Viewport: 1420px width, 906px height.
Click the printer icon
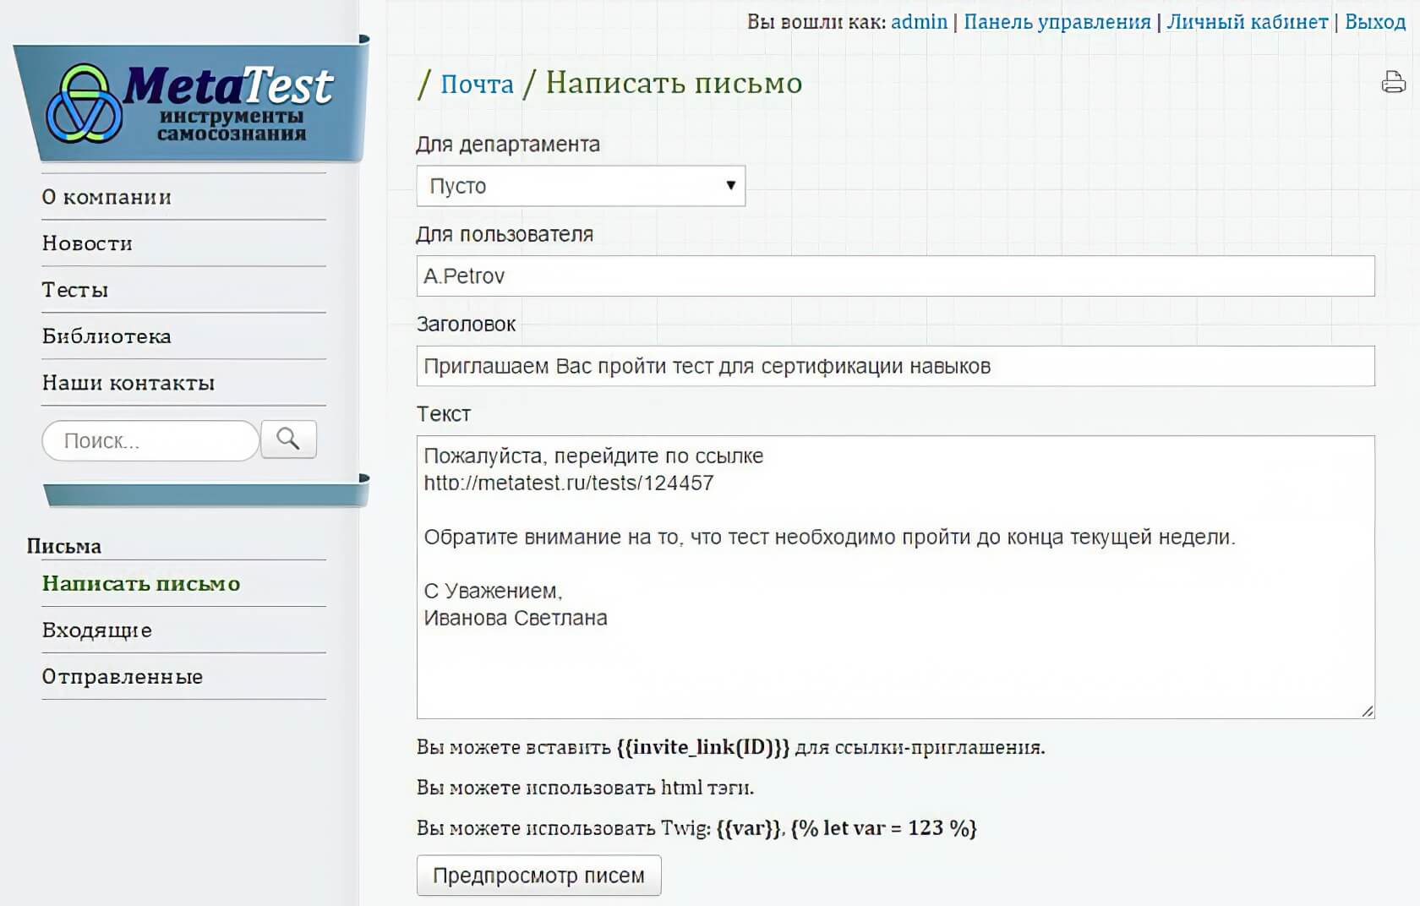pos(1393,82)
